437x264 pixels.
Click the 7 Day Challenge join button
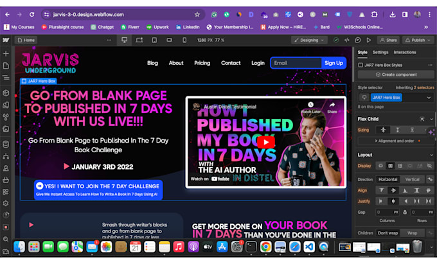coord(98,189)
